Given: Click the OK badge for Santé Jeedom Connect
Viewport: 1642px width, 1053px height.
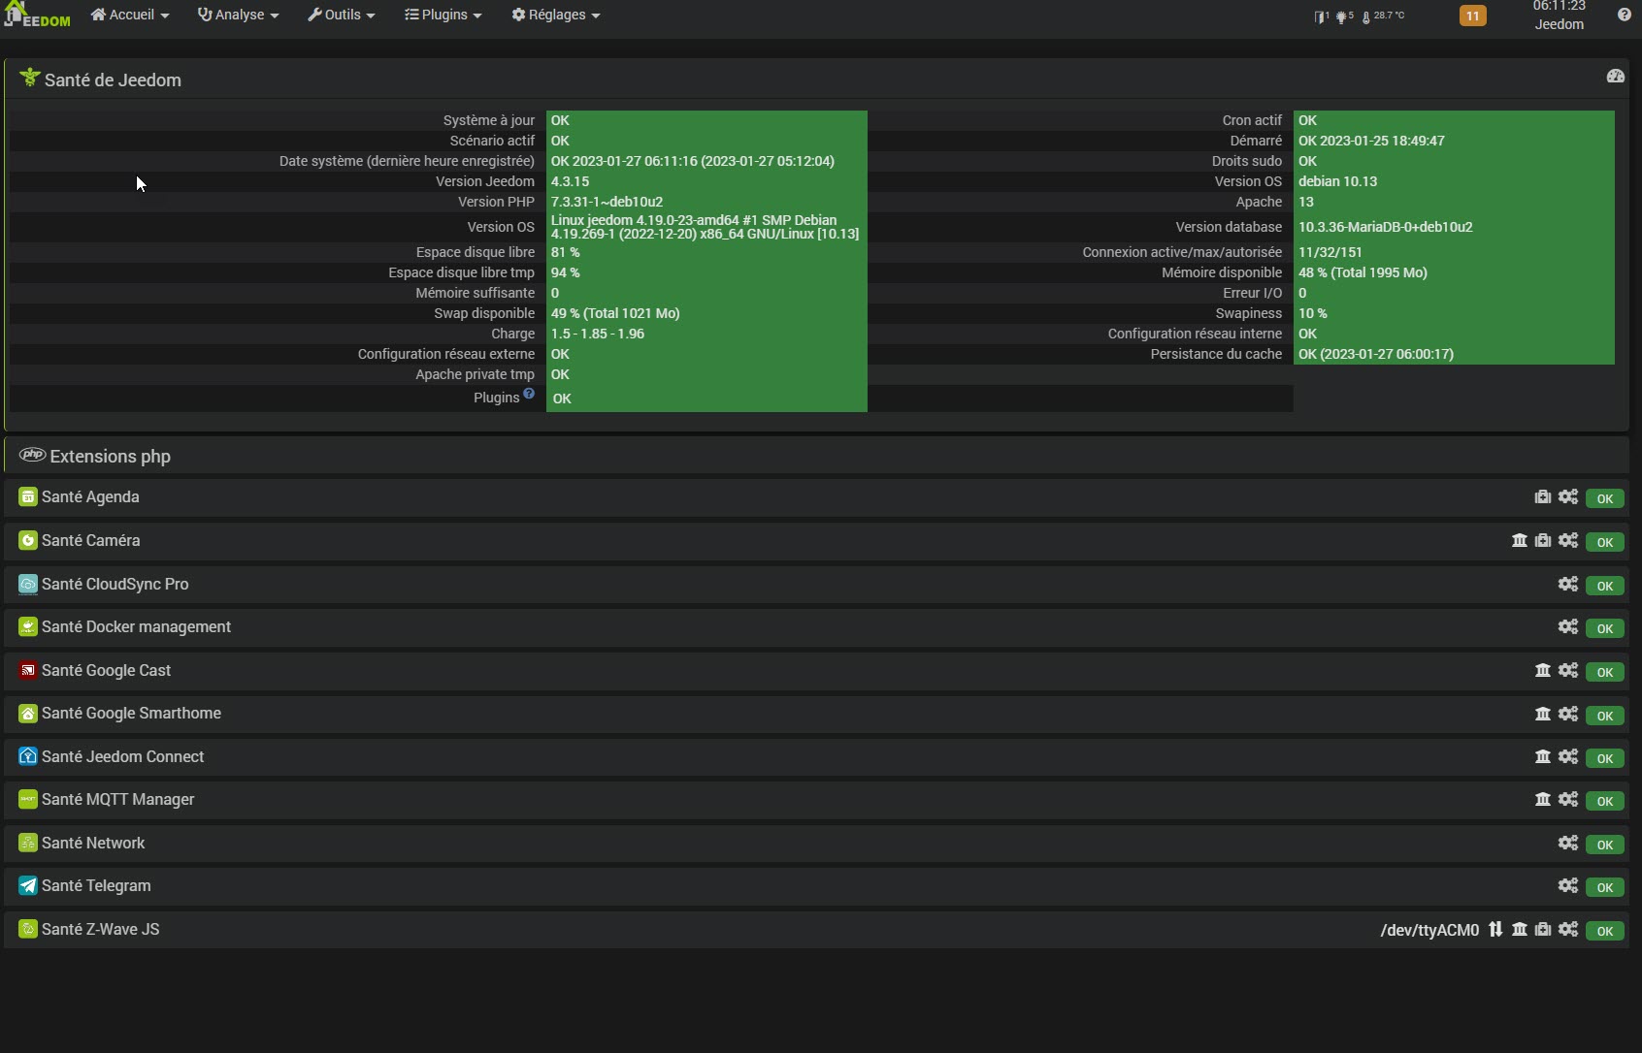Looking at the screenshot, I should [1605, 758].
